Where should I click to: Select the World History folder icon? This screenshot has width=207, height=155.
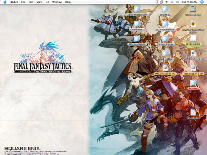pos(165,54)
